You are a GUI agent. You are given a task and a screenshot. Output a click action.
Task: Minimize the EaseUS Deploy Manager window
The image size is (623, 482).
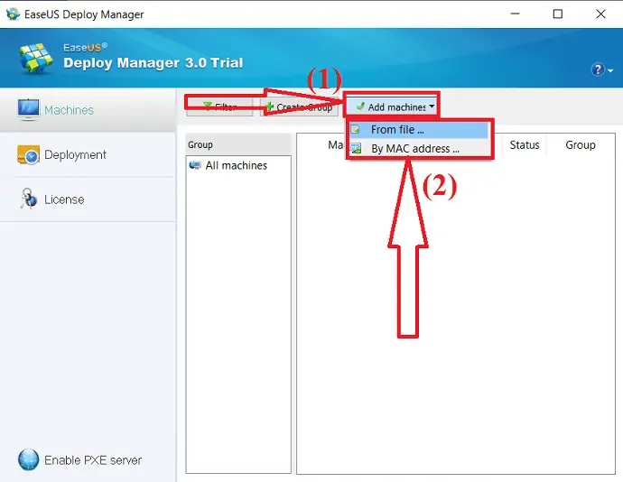(x=515, y=14)
